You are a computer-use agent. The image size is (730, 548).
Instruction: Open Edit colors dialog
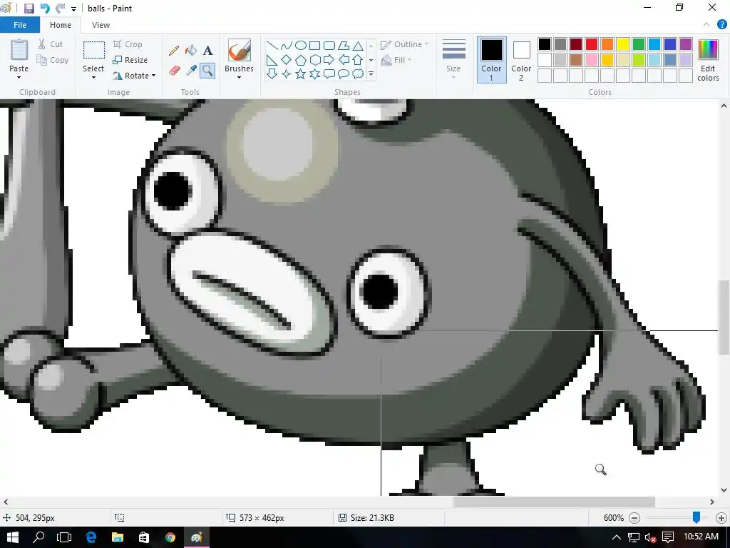[708, 61]
